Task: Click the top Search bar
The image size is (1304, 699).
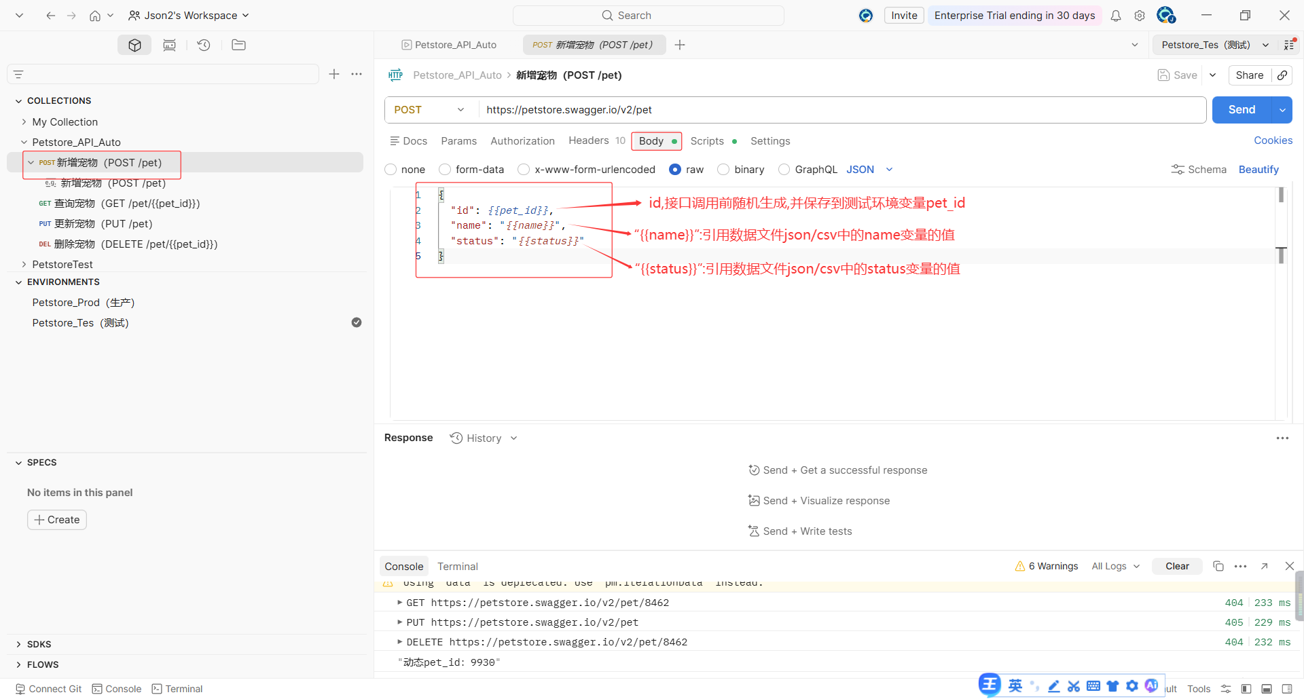Action: pyautogui.click(x=648, y=16)
